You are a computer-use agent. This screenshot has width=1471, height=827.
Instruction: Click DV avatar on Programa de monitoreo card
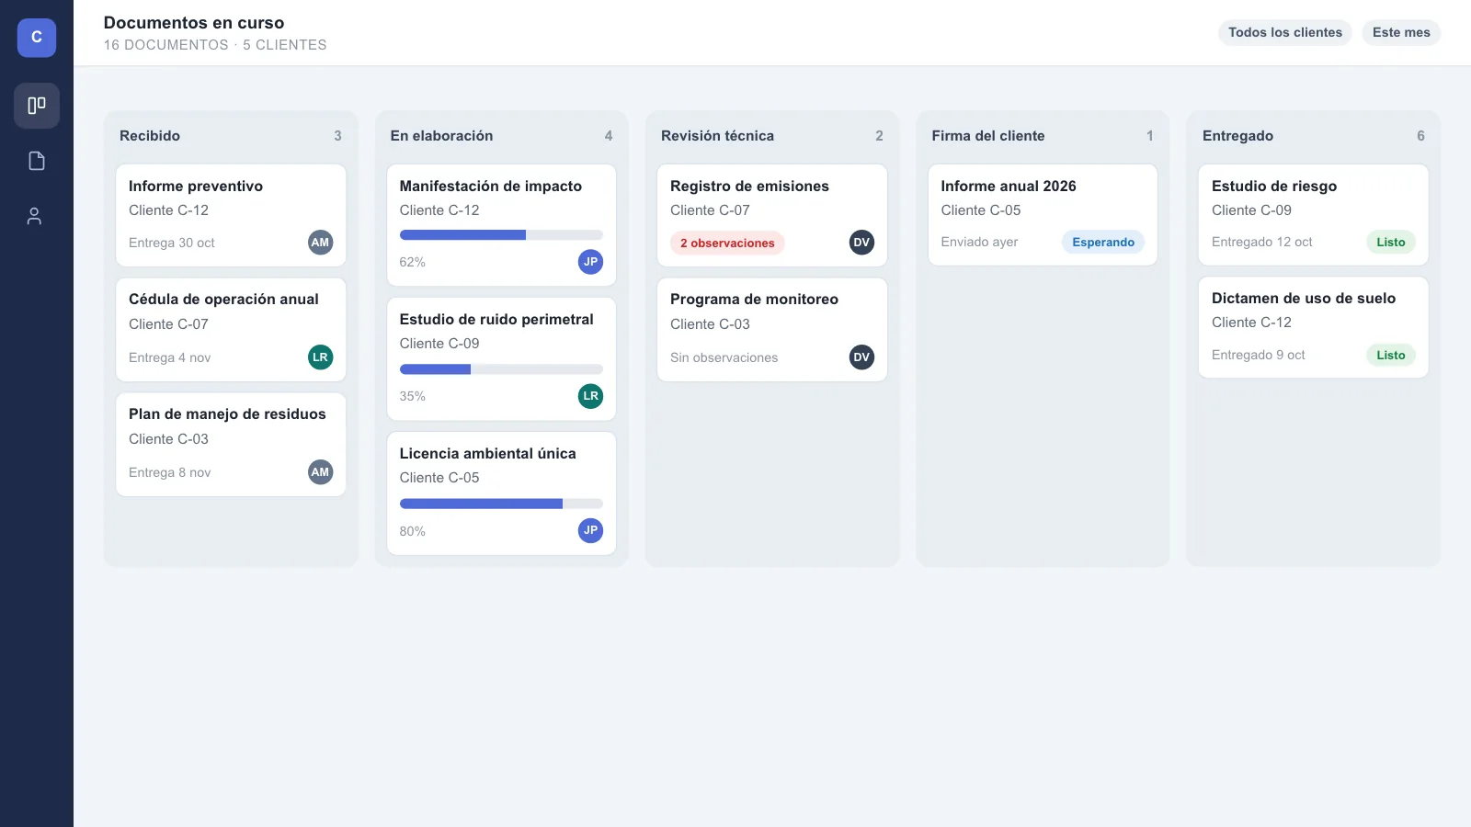(861, 357)
